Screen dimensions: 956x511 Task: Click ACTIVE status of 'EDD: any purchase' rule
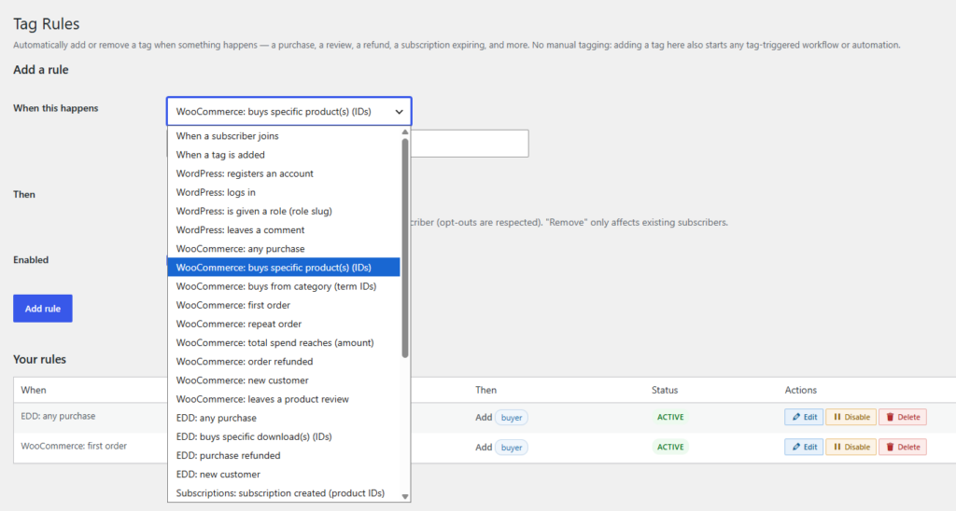[670, 417]
